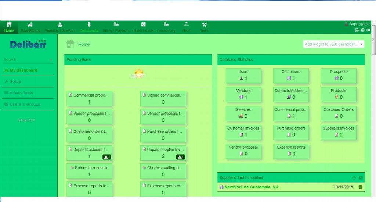
Task: Open the Customer Orders statistics box
Action: [339, 113]
